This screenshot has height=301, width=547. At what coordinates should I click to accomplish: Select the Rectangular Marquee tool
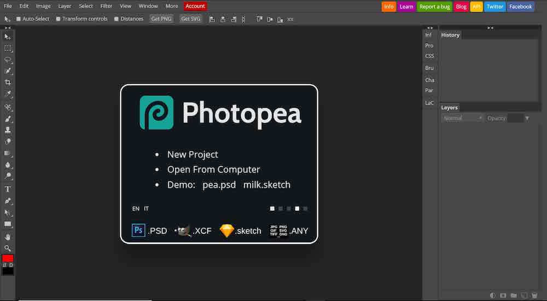[8, 48]
